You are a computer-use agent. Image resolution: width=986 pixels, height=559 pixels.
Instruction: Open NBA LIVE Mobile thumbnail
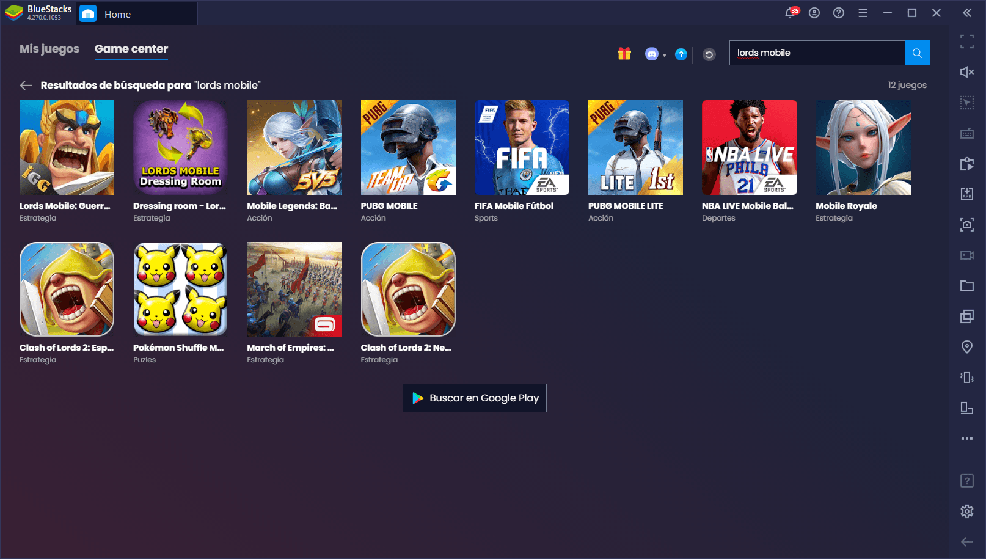750,147
